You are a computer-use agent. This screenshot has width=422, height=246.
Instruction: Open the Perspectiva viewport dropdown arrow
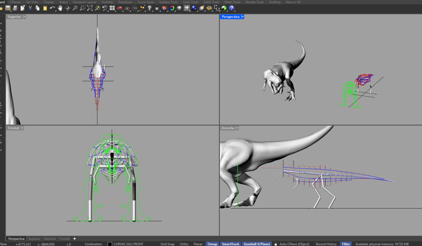coord(243,17)
